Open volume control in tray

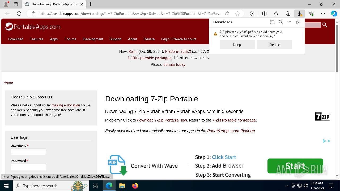pyautogui.click(x=305, y=186)
